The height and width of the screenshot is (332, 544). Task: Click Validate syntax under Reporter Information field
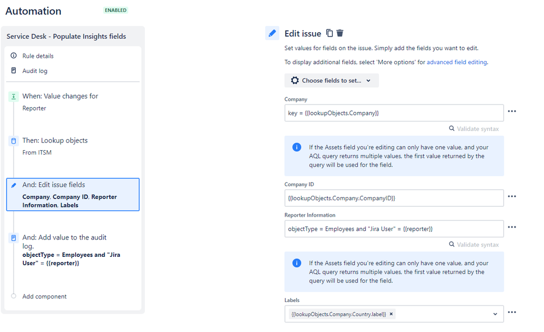[474, 244]
